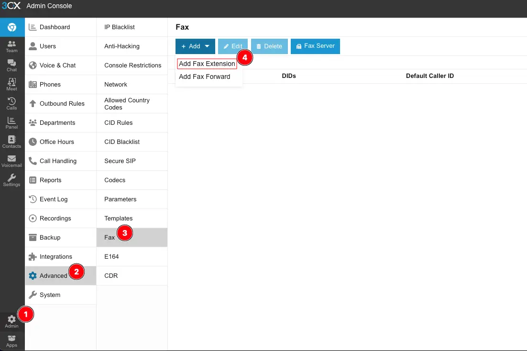527x351 pixels.
Task: Open the Apps icon at bottom
Action: pos(11,340)
